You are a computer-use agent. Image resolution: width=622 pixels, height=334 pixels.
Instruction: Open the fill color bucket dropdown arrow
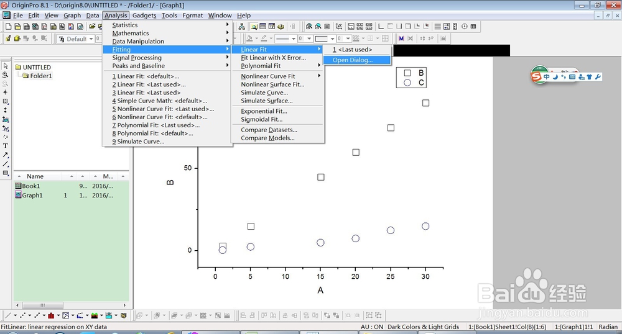click(x=257, y=38)
